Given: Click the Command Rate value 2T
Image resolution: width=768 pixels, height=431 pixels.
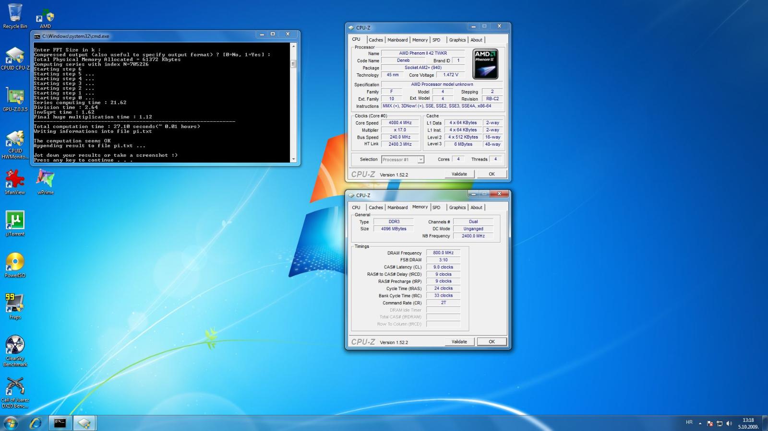Looking at the screenshot, I should [x=443, y=303].
